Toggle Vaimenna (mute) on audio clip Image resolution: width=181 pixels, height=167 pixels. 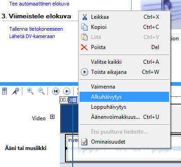pyautogui.click(x=124, y=87)
